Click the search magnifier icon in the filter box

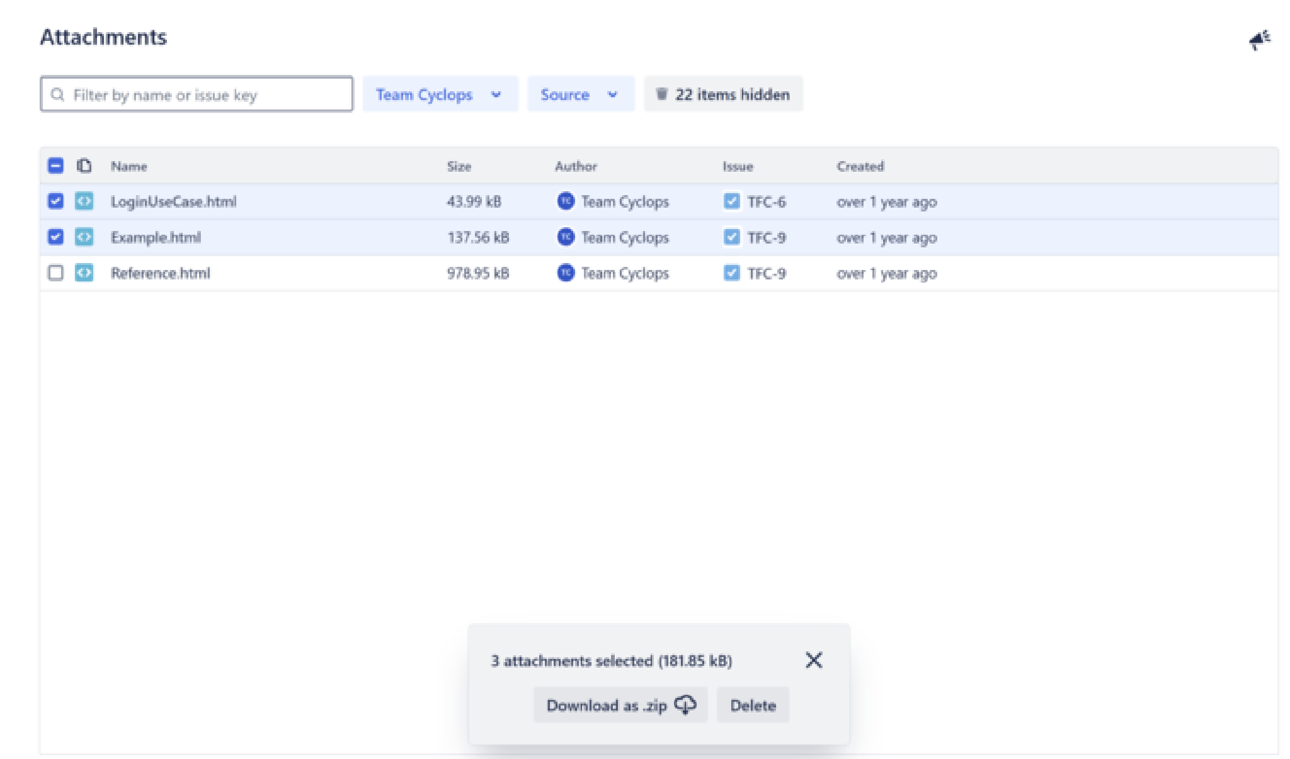(57, 94)
